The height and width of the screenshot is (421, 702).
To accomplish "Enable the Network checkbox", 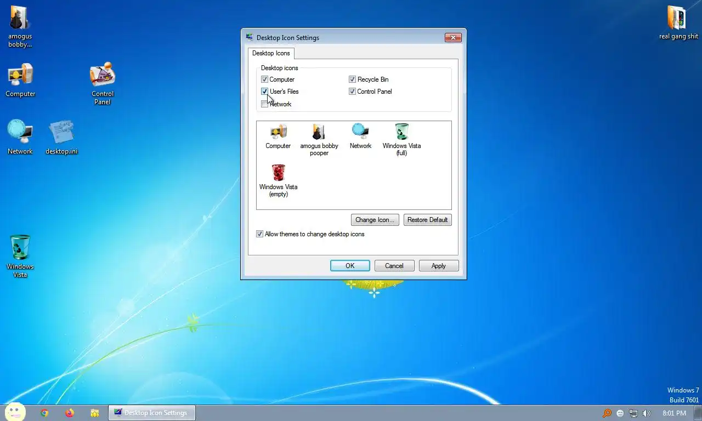I will (x=264, y=104).
